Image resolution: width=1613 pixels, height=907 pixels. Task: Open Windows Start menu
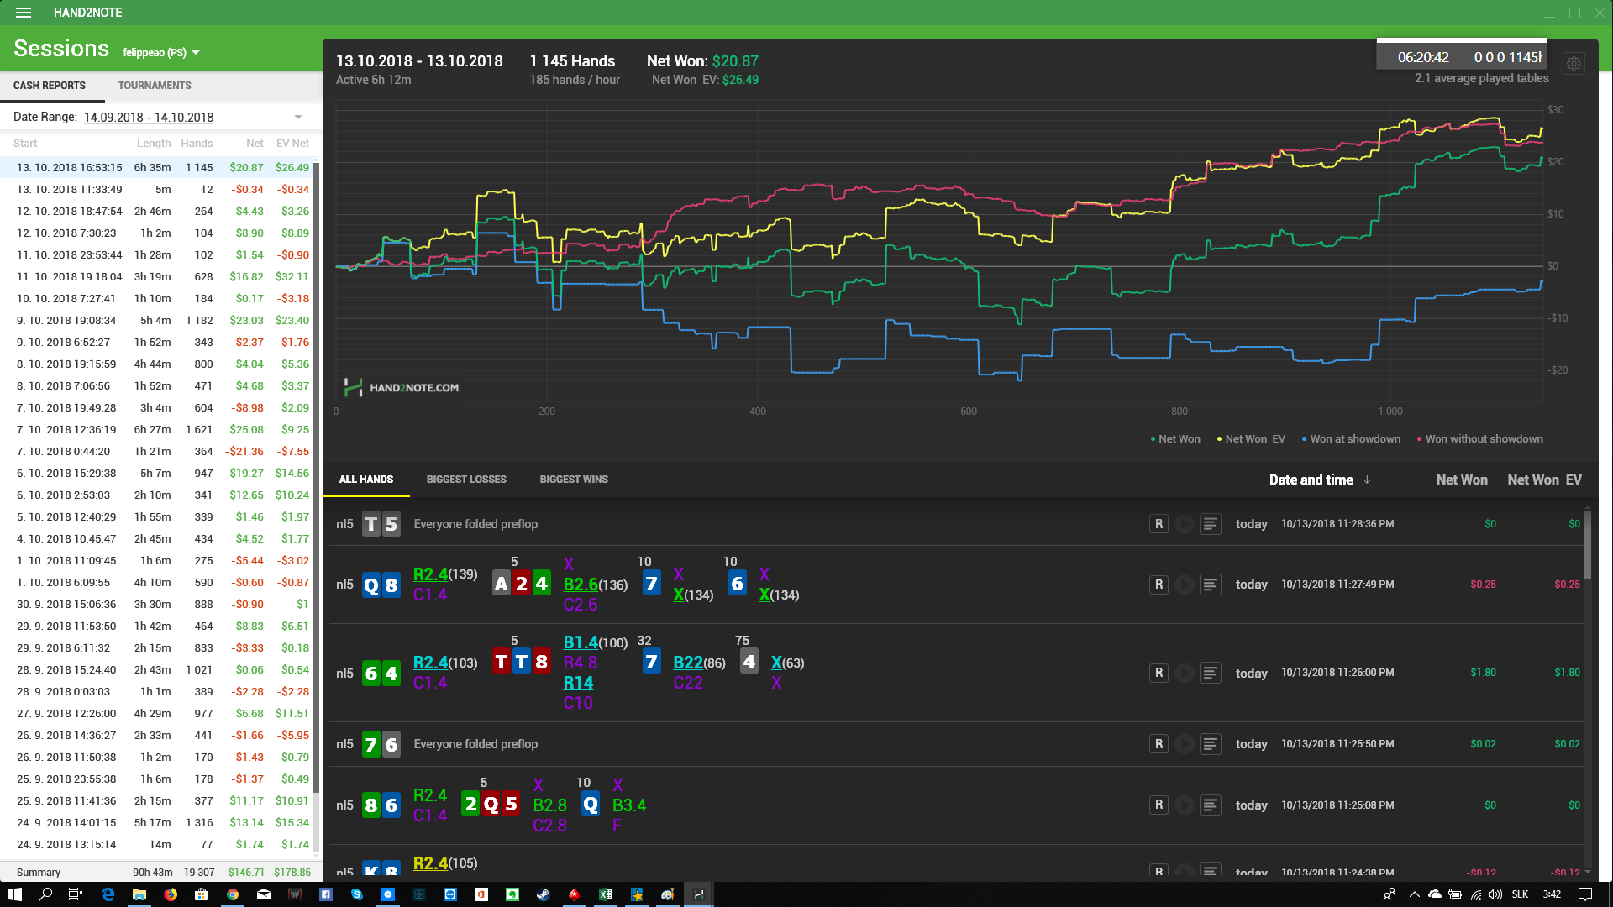click(x=14, y=894)
